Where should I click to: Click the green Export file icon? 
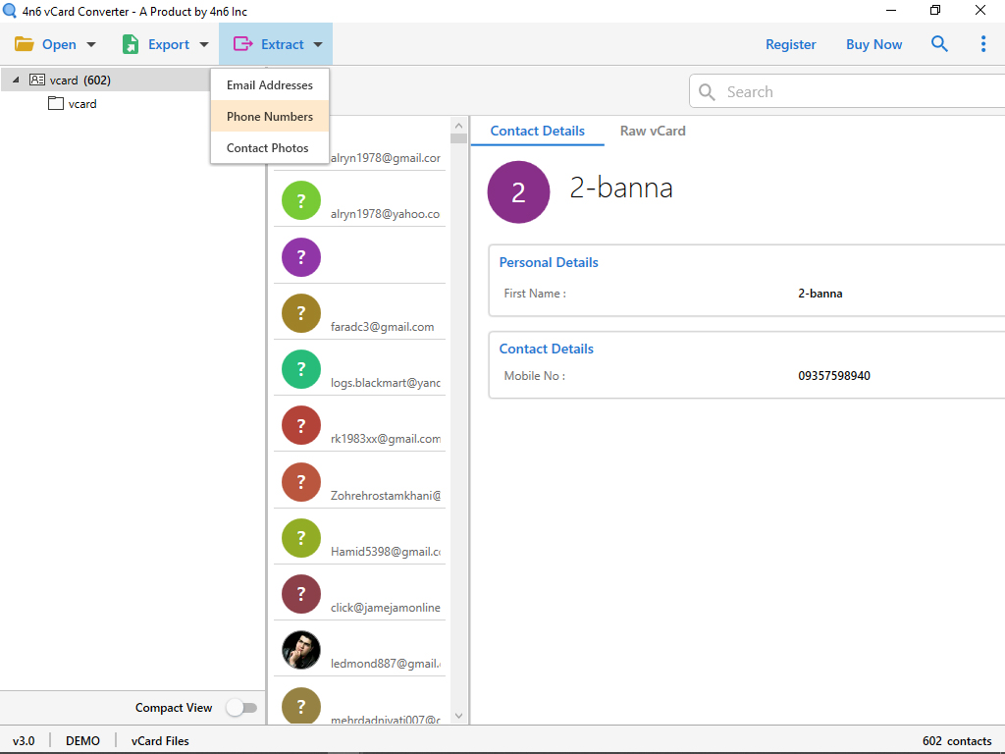tap(131, 44)
